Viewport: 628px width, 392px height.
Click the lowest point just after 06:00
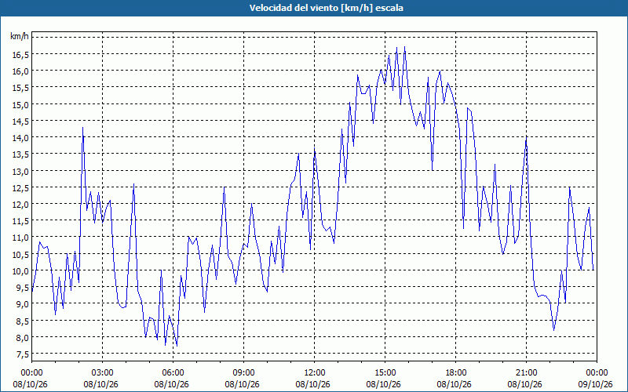coord(177,346)
